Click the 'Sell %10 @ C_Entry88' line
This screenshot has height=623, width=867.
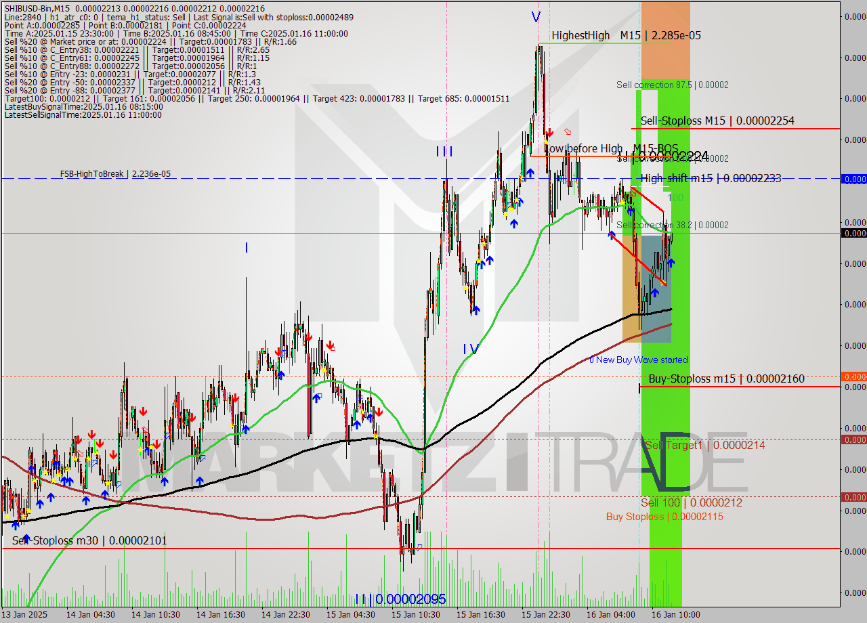pyautogui.click(x=131, y=66)
